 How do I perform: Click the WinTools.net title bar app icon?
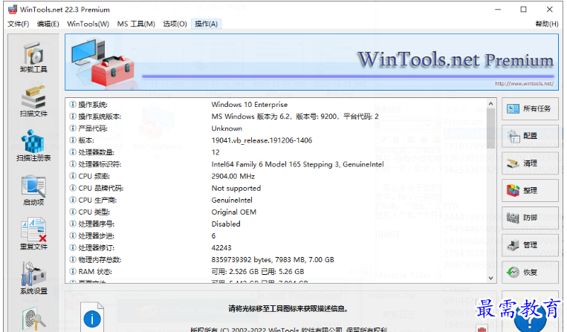click(x=13, y=10)
